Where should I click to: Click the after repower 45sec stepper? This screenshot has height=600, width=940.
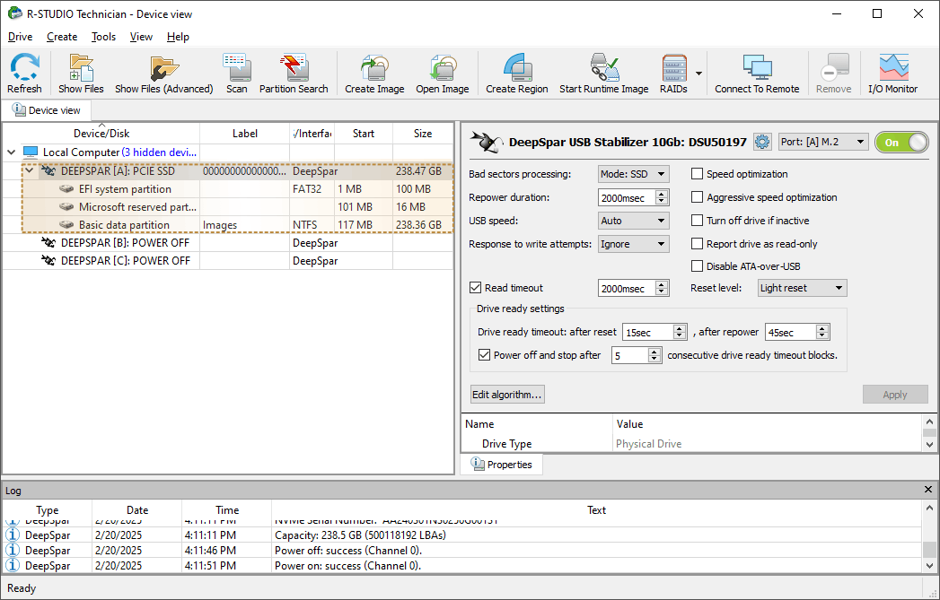coord(823,332)
